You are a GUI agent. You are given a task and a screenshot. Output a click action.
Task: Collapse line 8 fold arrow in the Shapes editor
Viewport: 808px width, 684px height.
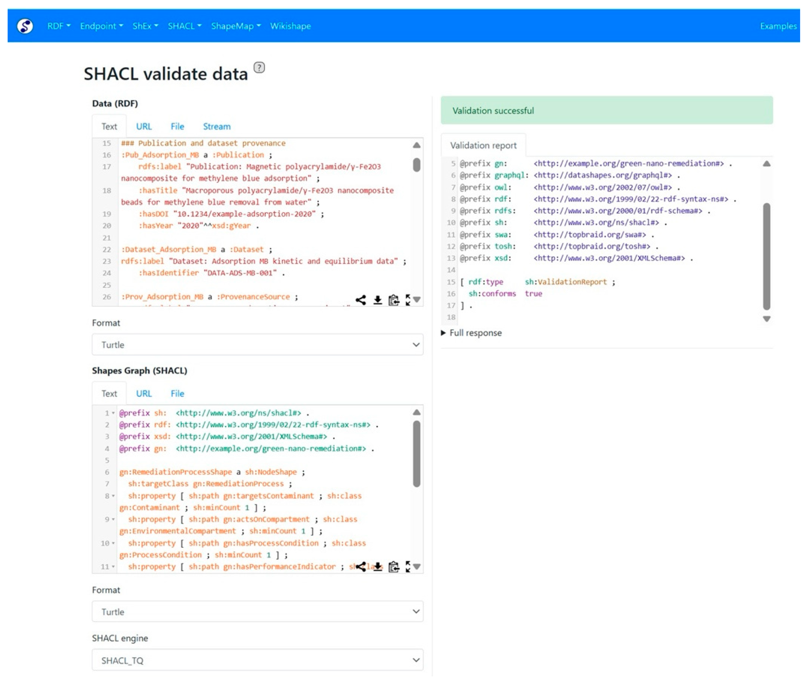coord(113,496)
